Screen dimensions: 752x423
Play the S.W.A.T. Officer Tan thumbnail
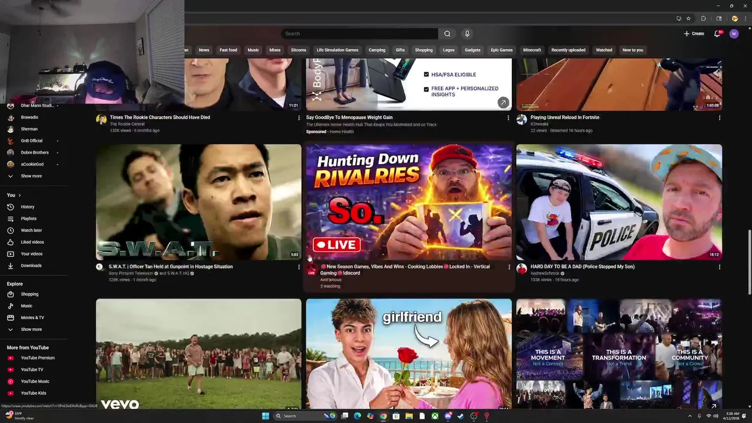click(x=199, y=202)
